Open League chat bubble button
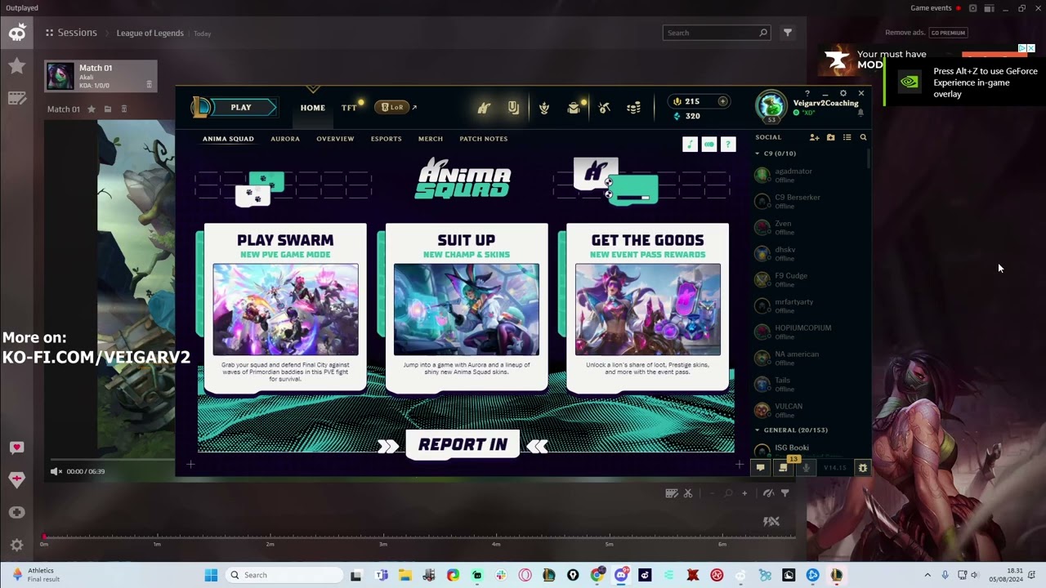 click(x=760, y=468)
